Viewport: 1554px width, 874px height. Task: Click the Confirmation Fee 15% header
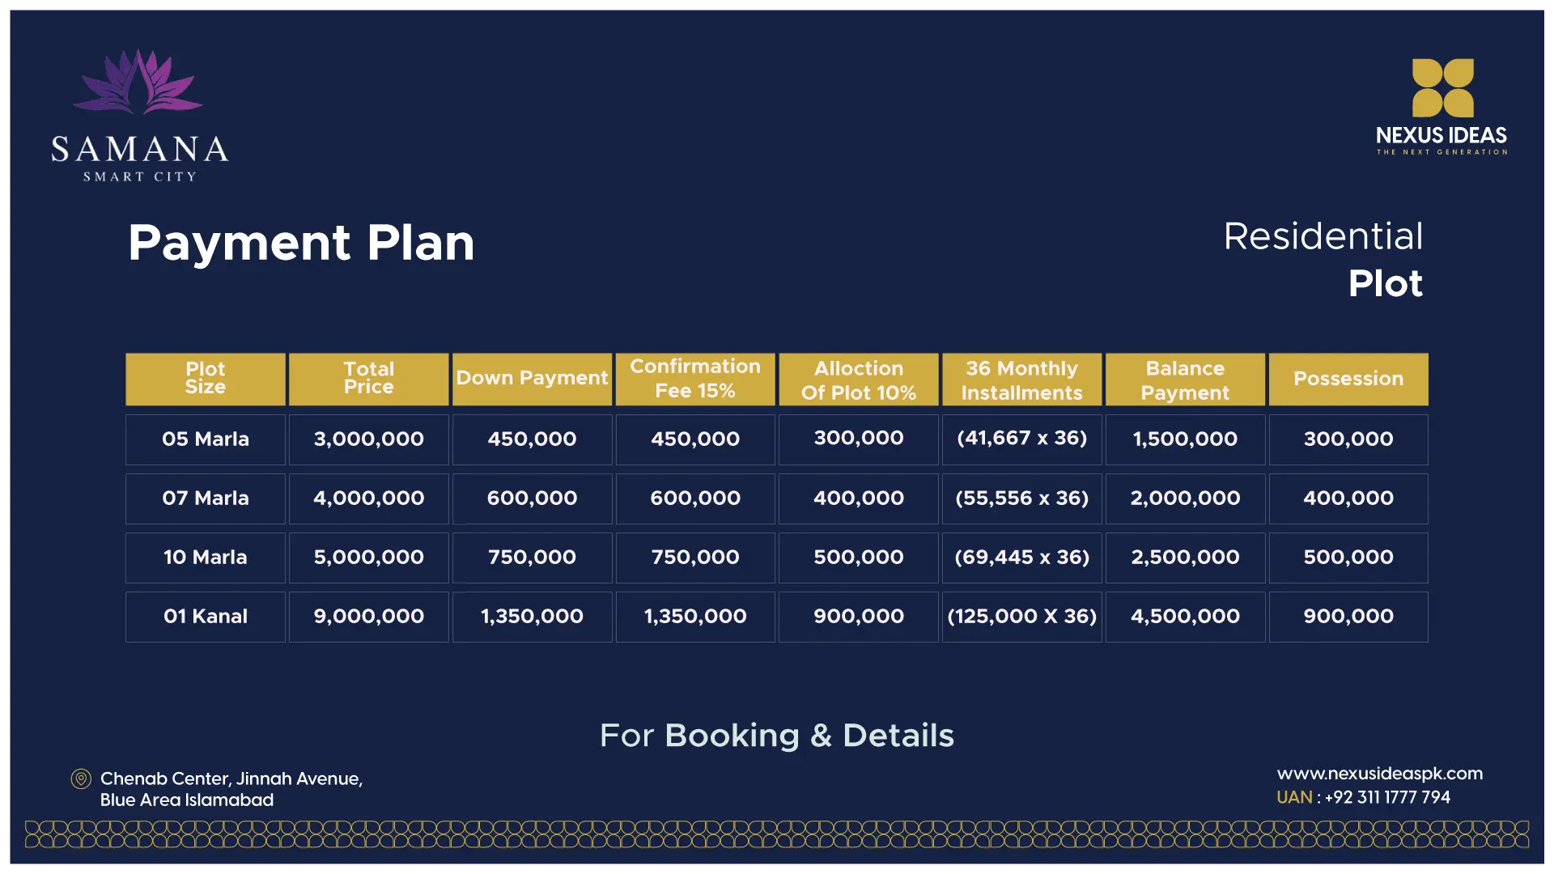tap(694, 378)
